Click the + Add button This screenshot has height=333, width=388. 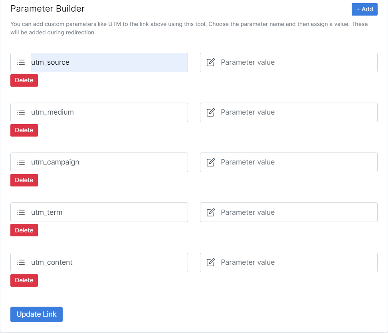(x=364, y=9)
